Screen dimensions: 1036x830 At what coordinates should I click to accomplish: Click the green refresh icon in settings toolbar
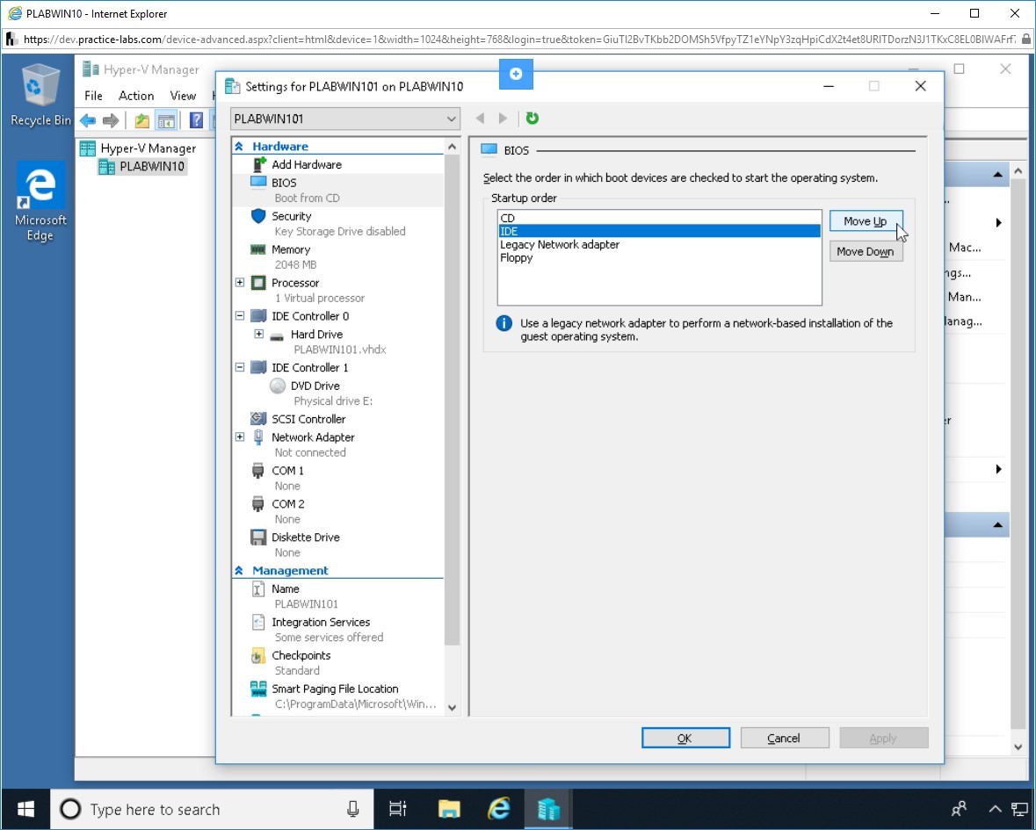tap(532, 119)
